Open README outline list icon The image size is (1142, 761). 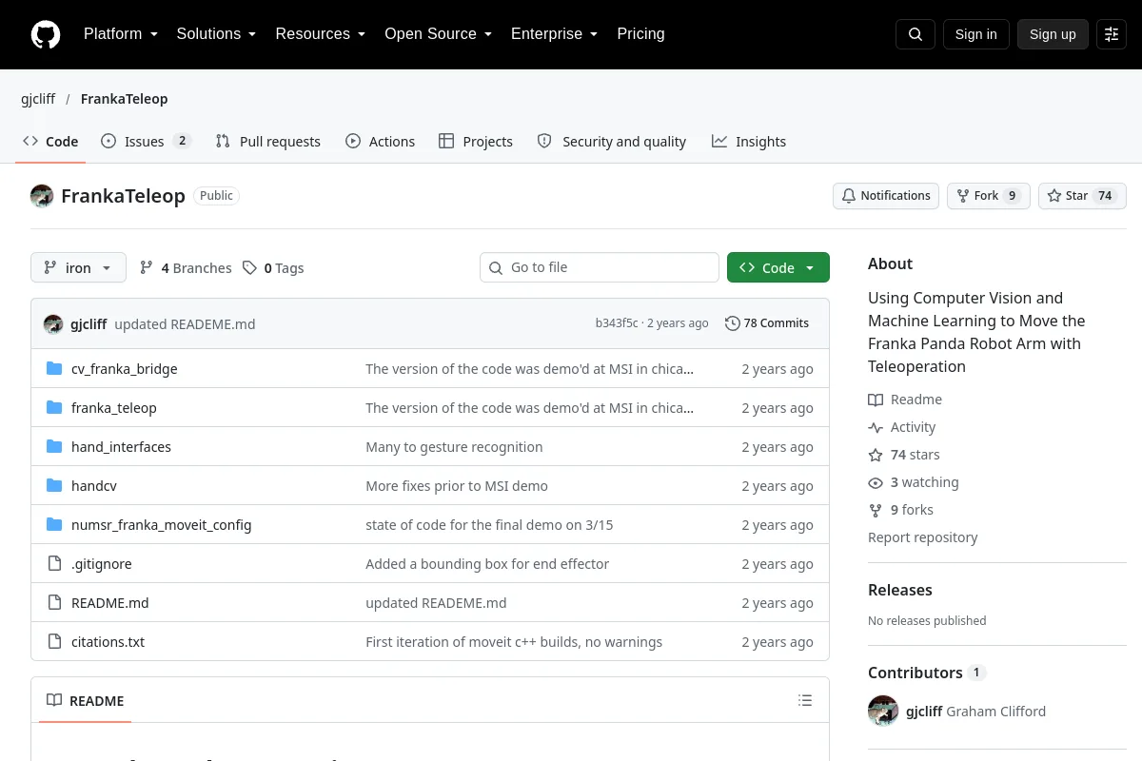pyautogui.click(x=805, y=701)
